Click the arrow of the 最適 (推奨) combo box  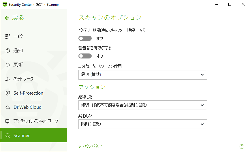pyautogui.click(x=202, y=75)
